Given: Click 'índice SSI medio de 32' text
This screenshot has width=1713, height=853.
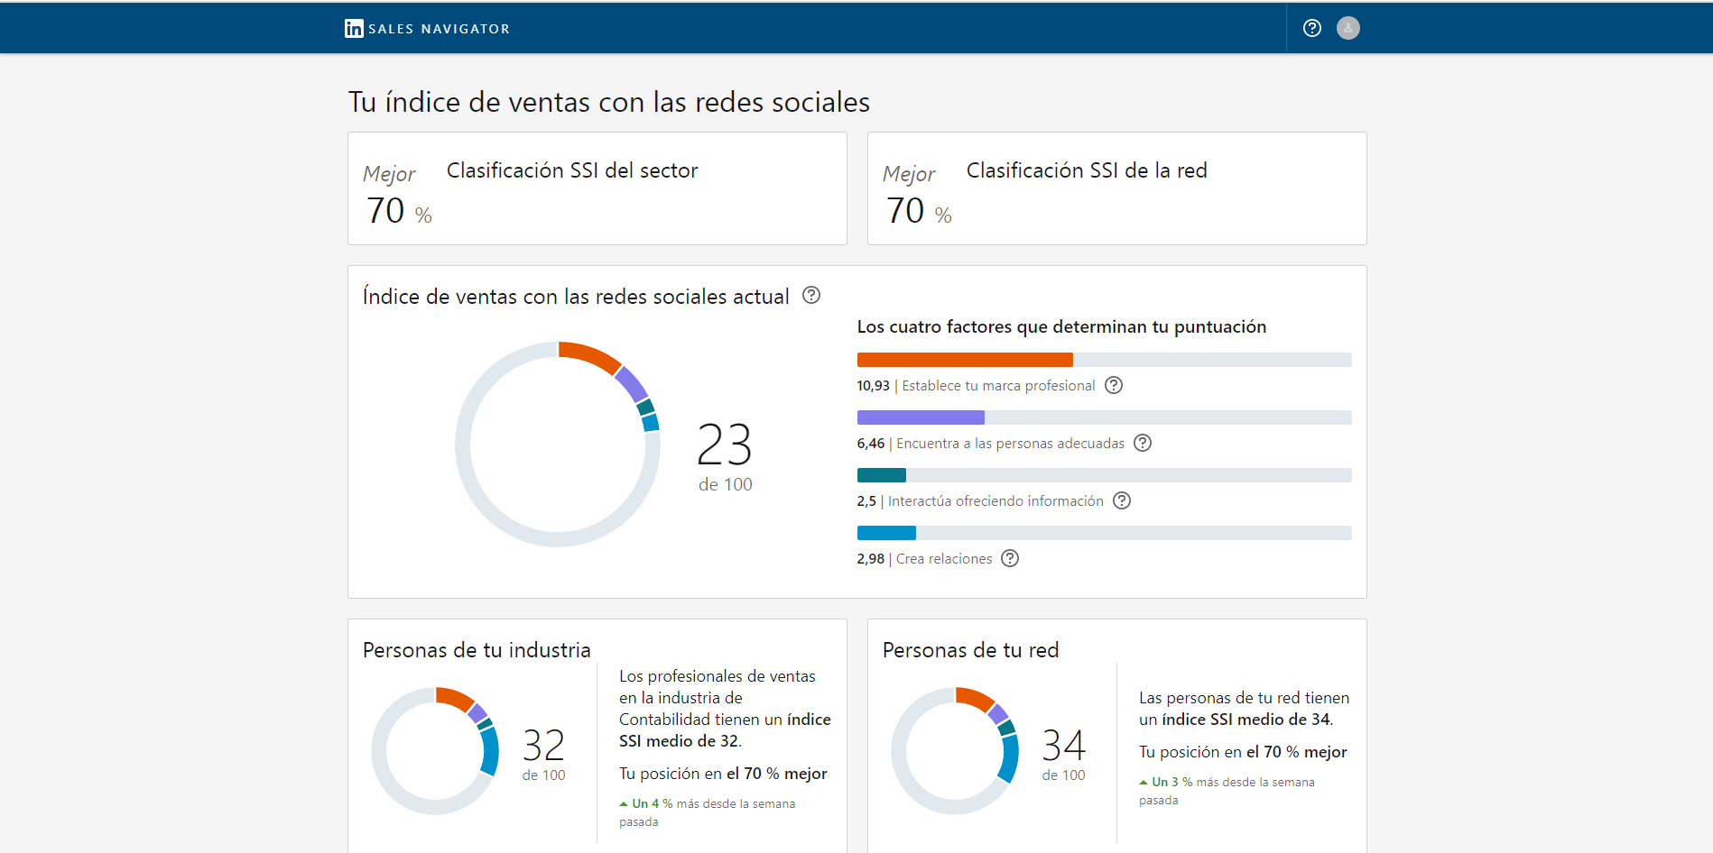Looking at the screenshot, I should [x=725, y=730].
